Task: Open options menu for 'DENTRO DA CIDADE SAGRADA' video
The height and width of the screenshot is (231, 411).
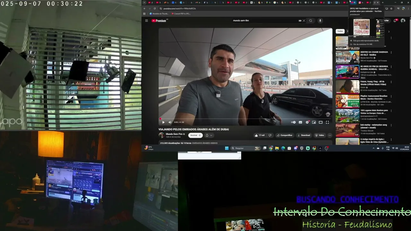Action: pyautogui.click(x=391, y=52)
